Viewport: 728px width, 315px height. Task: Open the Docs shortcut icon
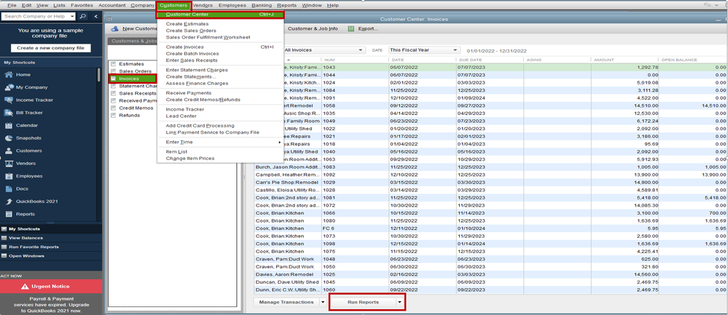9,188
